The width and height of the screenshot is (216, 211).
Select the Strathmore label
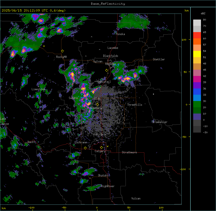tap(129, 152)
